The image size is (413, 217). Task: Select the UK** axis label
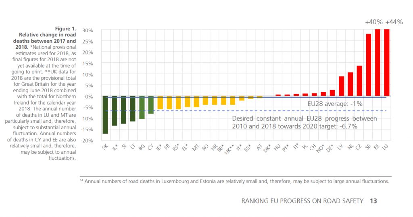[x=229, y=149]
